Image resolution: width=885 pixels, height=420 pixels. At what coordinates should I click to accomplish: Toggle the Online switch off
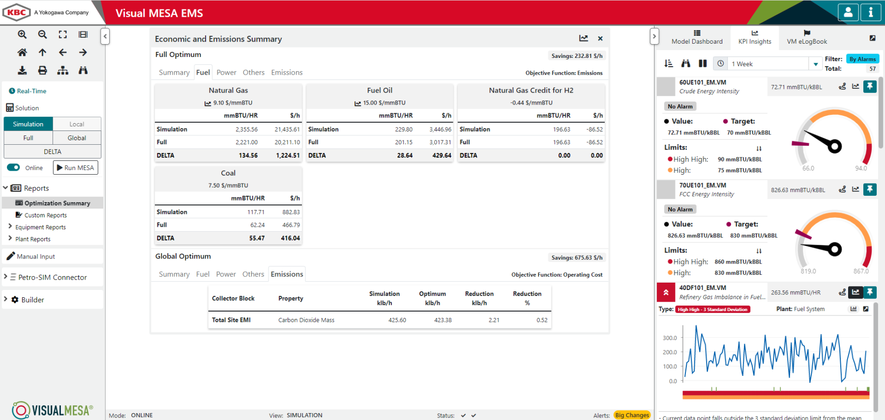click(14, 168)
